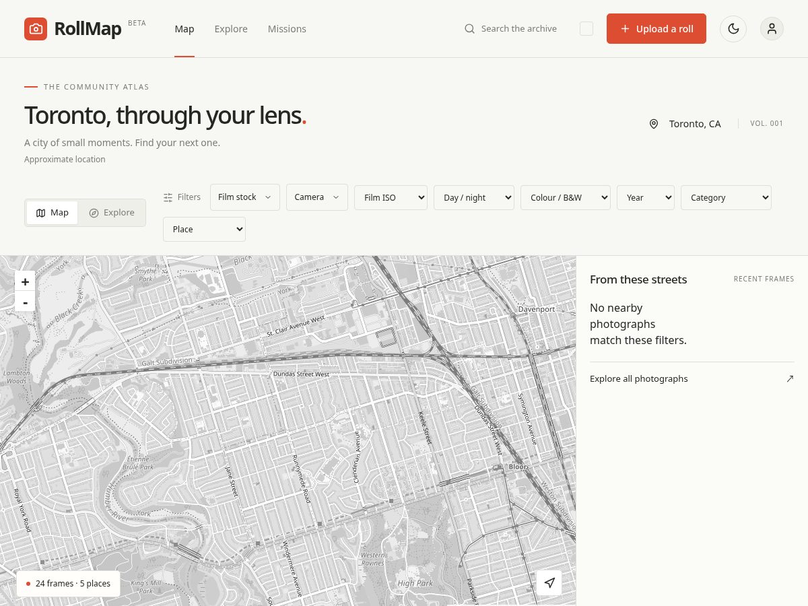Click the search magnifier icon
Viewport: 808px width, 606px height.
[x=470, y=29]
